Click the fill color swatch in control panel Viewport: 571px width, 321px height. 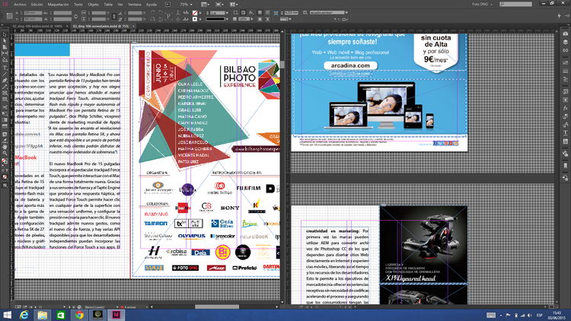point(195,13)
